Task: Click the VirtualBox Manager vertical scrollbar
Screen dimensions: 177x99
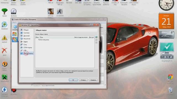Action: tap(105, 58)
